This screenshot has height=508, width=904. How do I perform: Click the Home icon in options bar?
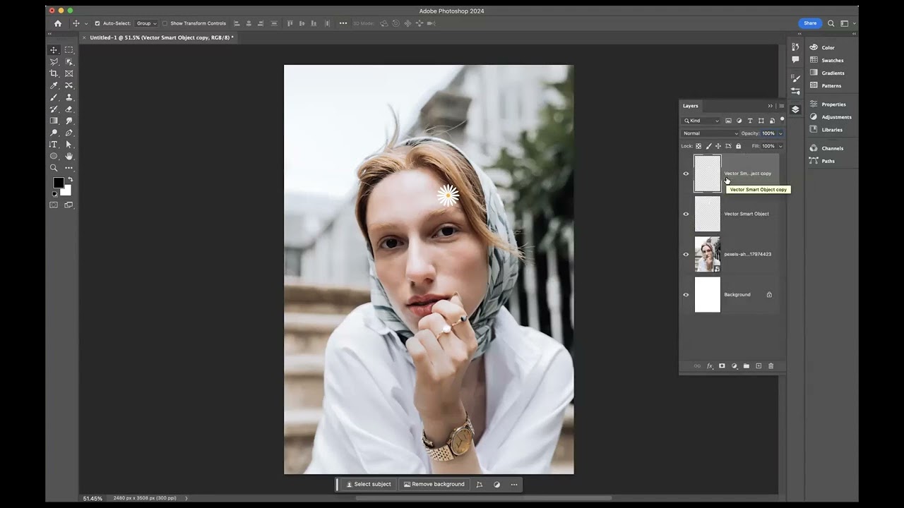coord(58,23)
